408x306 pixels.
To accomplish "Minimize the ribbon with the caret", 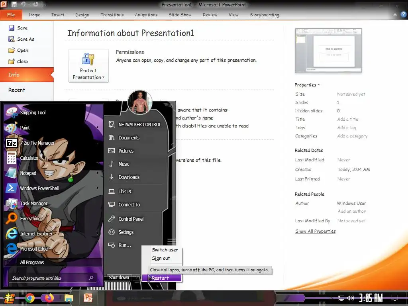I will (395, 15).
